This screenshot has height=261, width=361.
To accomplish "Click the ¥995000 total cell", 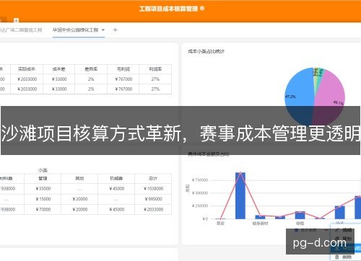I will (x=154, y=199).
